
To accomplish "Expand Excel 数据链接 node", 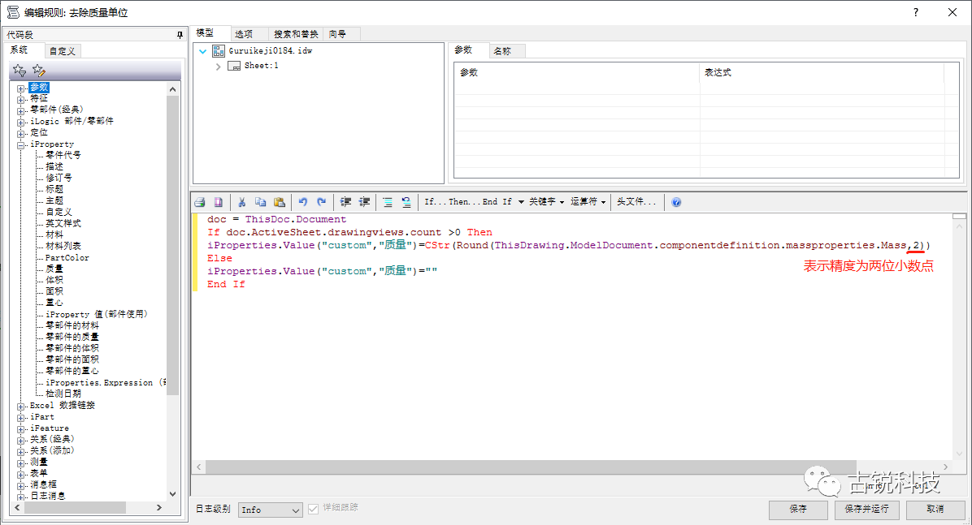I will pos(20,407).
